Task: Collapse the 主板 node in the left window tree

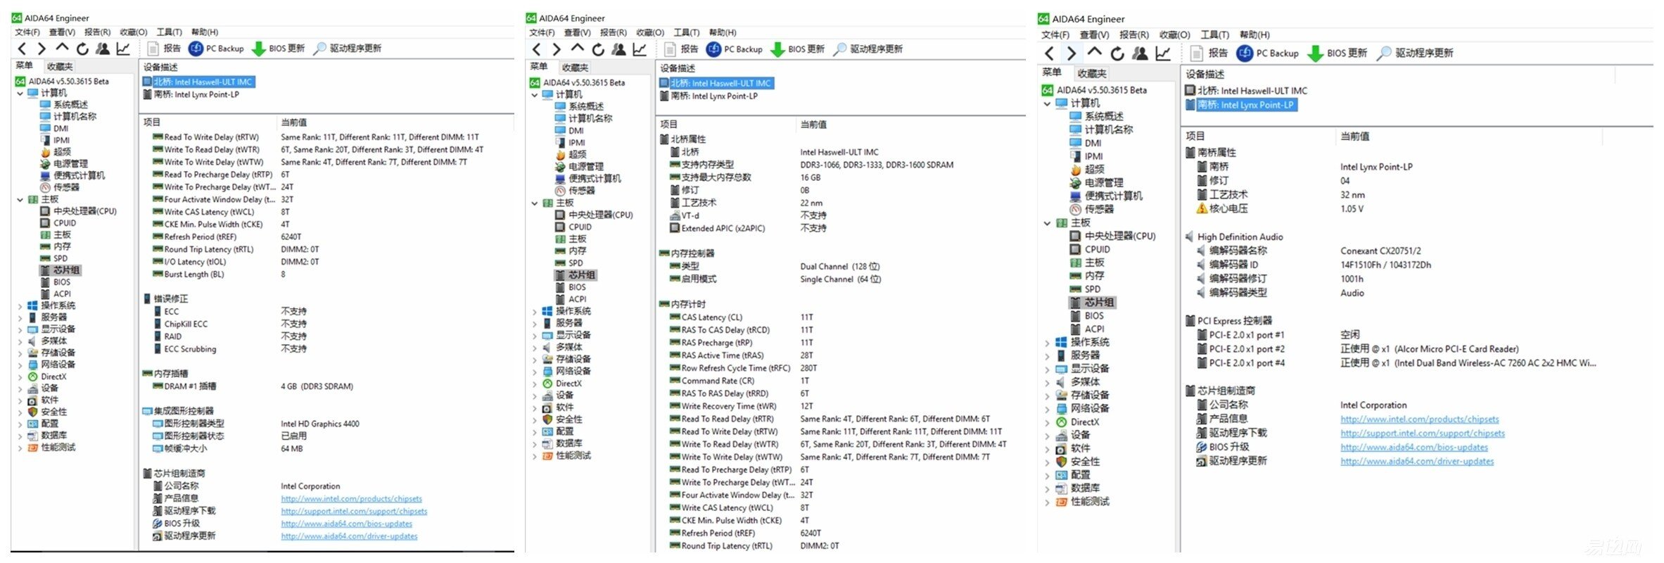Action: tap(20, 199)
